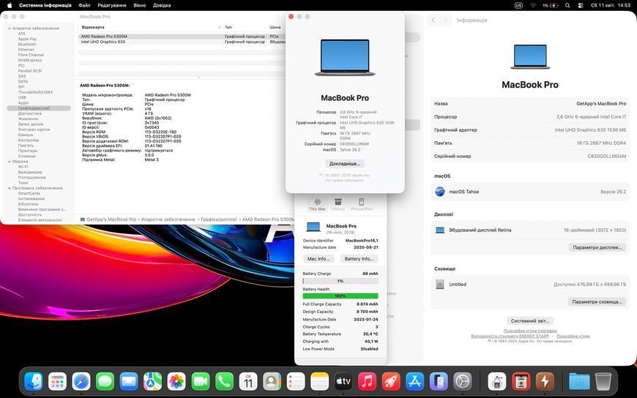
Task: Click the date and time in menu bar
Action: pos(611,5)
